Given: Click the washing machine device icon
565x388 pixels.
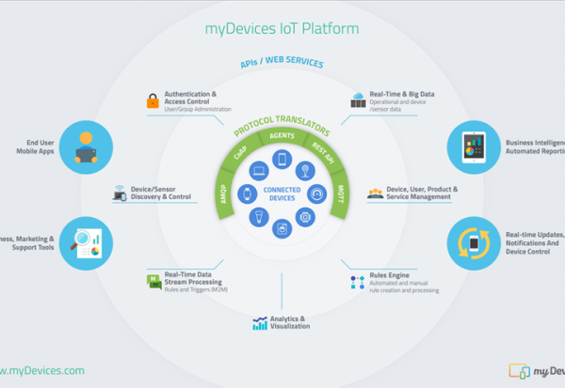Looking at the screenshot, I should tap(281, 228).
